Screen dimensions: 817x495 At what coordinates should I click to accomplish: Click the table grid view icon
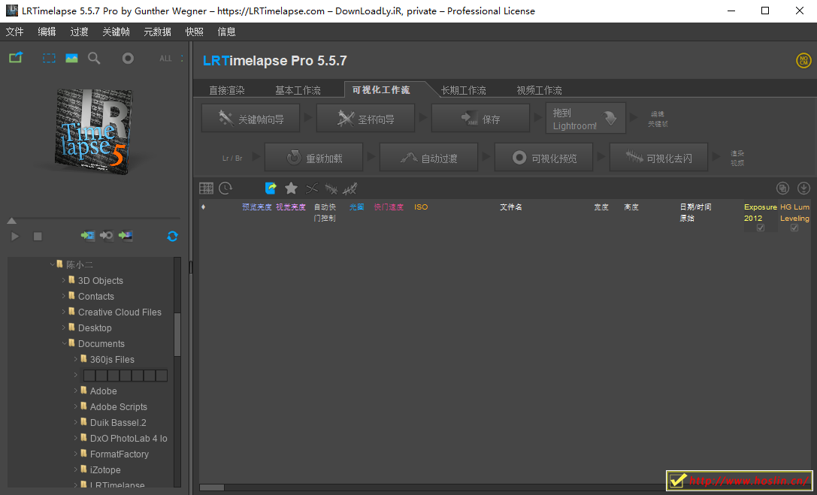coord(207,188)
